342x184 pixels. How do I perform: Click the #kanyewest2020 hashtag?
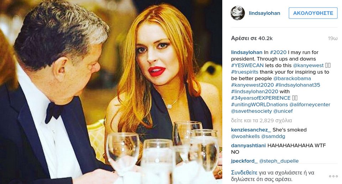point(252,85)
